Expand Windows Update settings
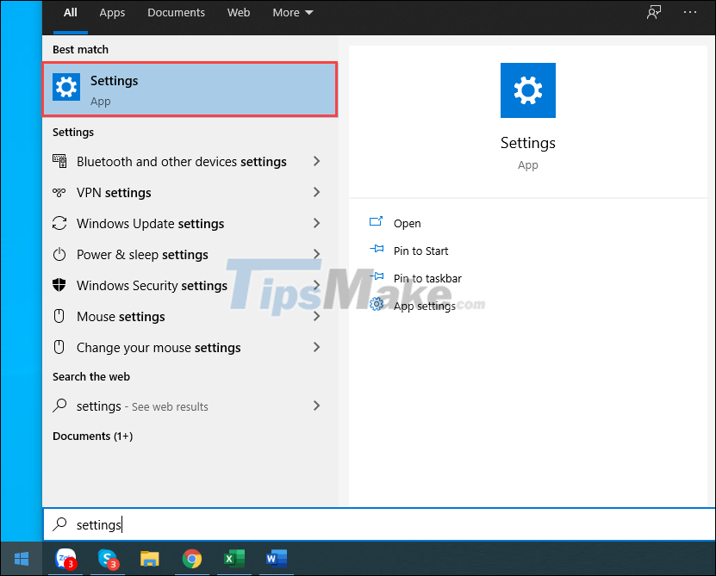 pos(317,223)
